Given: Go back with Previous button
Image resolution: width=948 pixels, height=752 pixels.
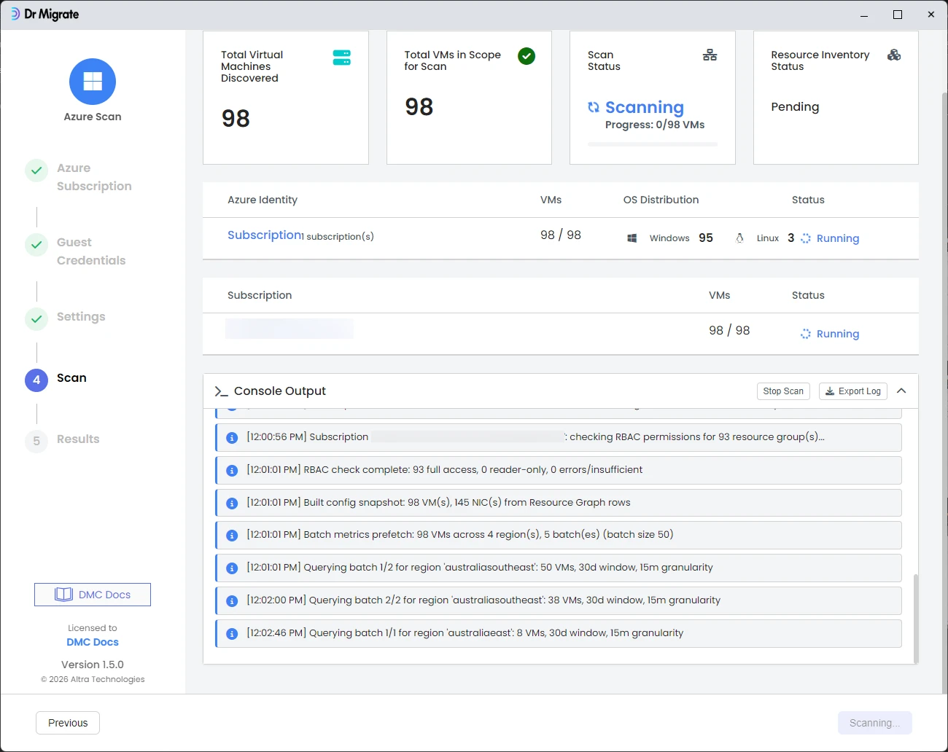Looking at the screenshot, I should [68, 723].
